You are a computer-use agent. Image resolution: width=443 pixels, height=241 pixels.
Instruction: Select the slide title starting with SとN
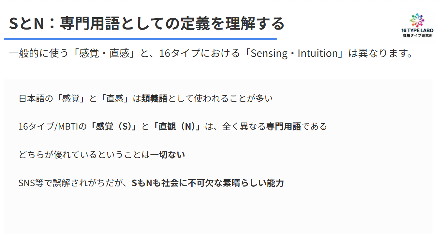pyautogui.click(x=147, y=24)
